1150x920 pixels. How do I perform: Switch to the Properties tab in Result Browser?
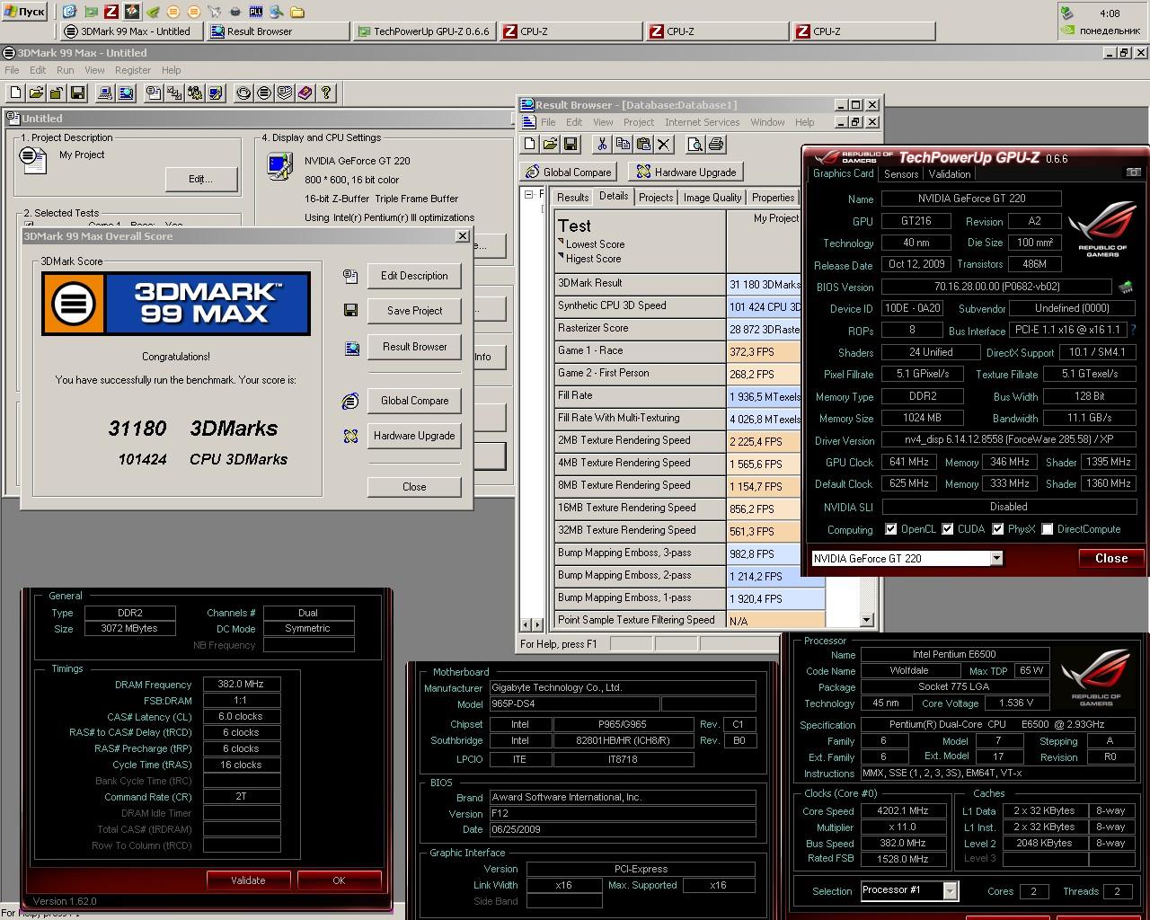click(x=774, y=198)
